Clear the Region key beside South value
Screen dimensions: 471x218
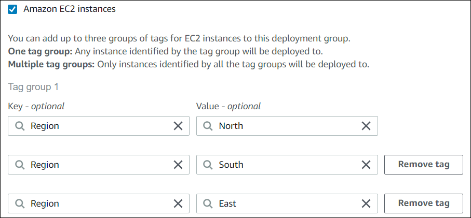point(178,165)
